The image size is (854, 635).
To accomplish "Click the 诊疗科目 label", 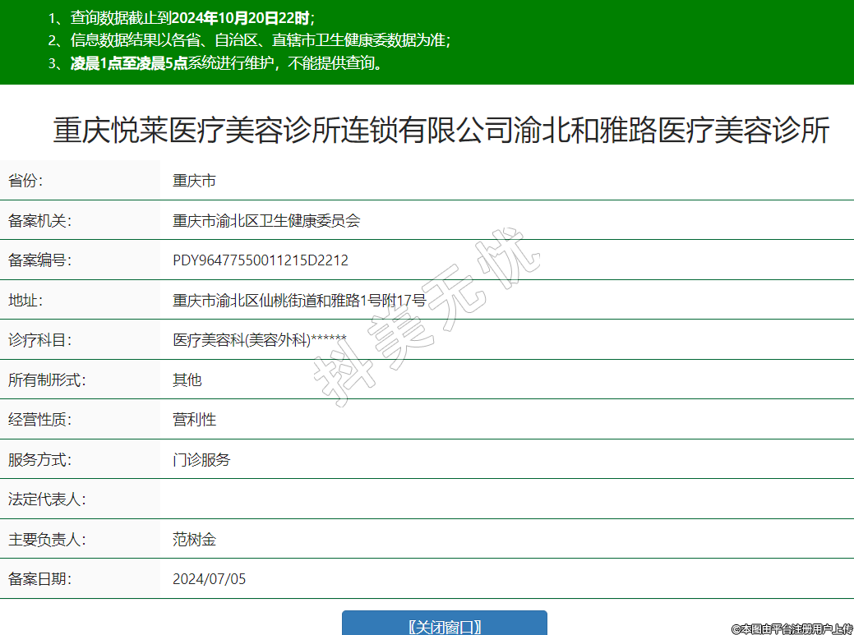I will point(40,340).
